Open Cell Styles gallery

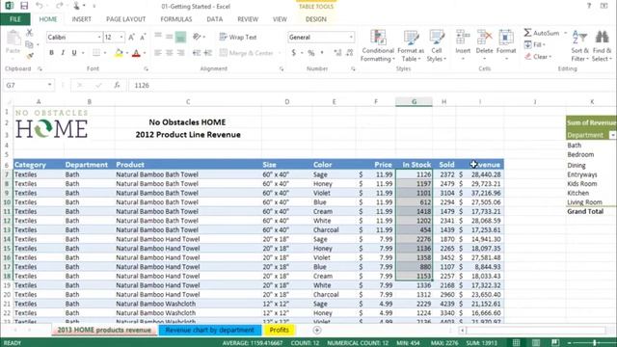pos(437,46)
